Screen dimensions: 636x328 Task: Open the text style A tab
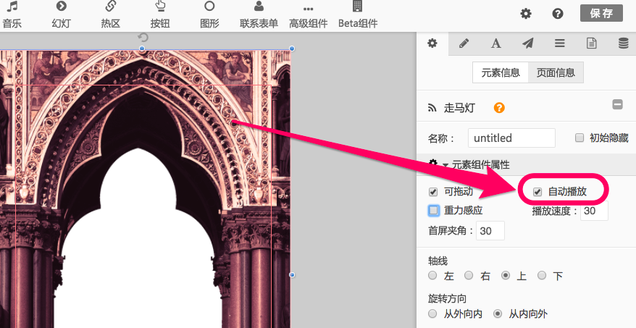click(496, 43)
